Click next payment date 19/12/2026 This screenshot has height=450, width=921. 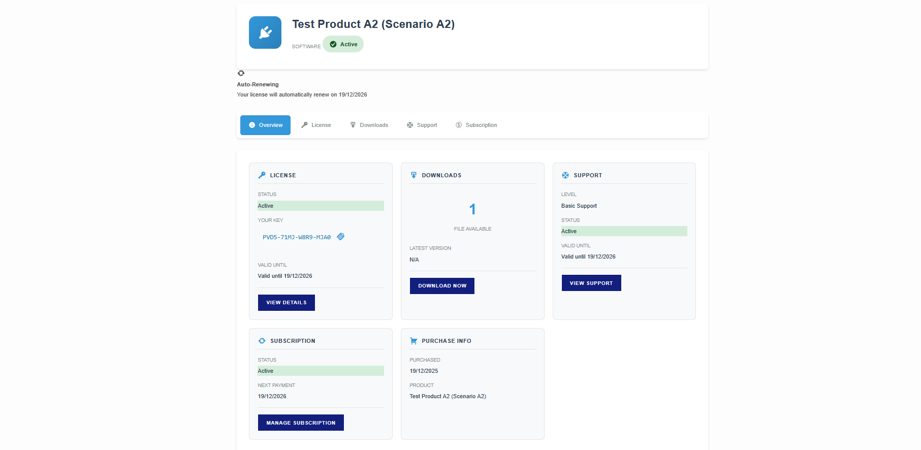tap(272, 396)
